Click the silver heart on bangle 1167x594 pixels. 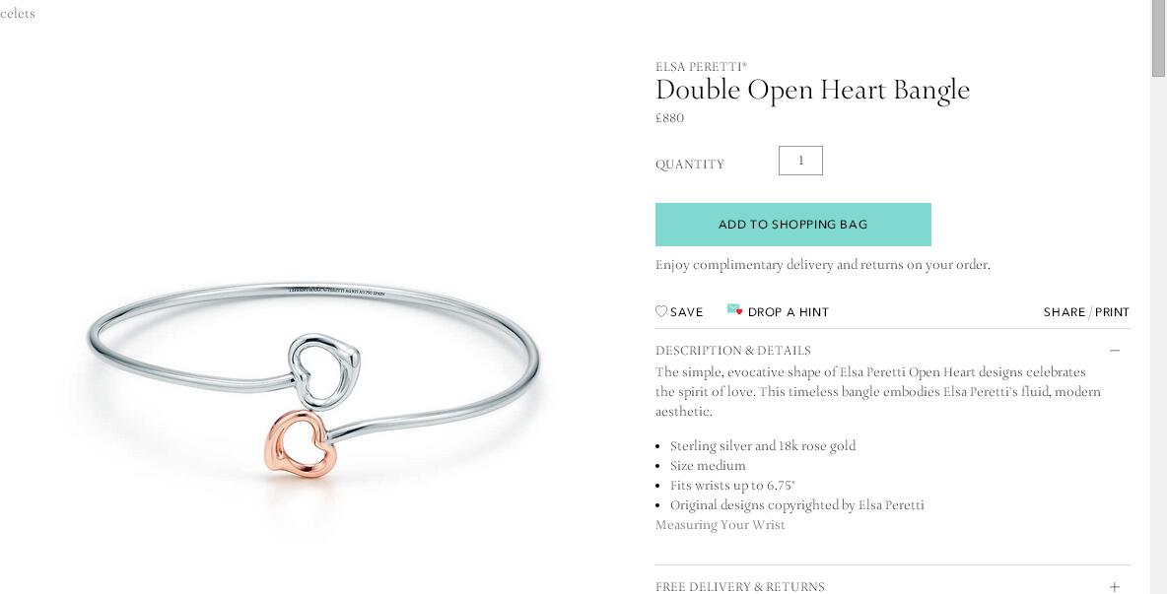323,370
